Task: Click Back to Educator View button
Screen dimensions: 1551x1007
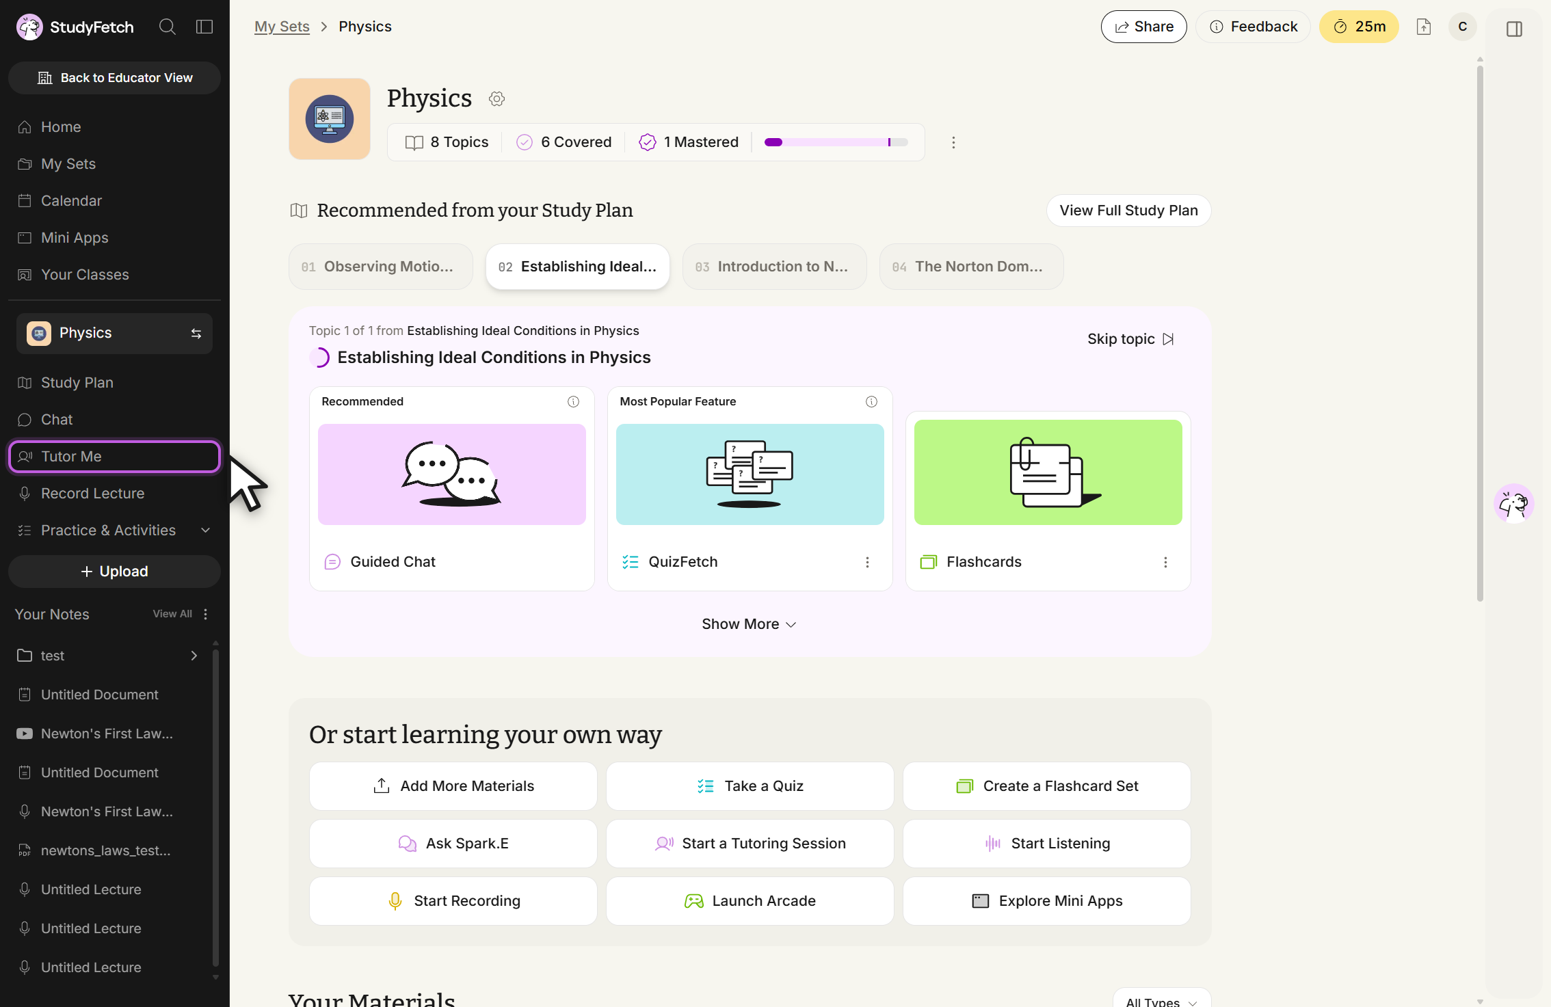Action: [114, 78]
